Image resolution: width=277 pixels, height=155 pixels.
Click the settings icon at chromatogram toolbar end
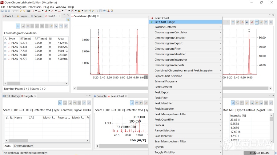click(x=271, y=22)
